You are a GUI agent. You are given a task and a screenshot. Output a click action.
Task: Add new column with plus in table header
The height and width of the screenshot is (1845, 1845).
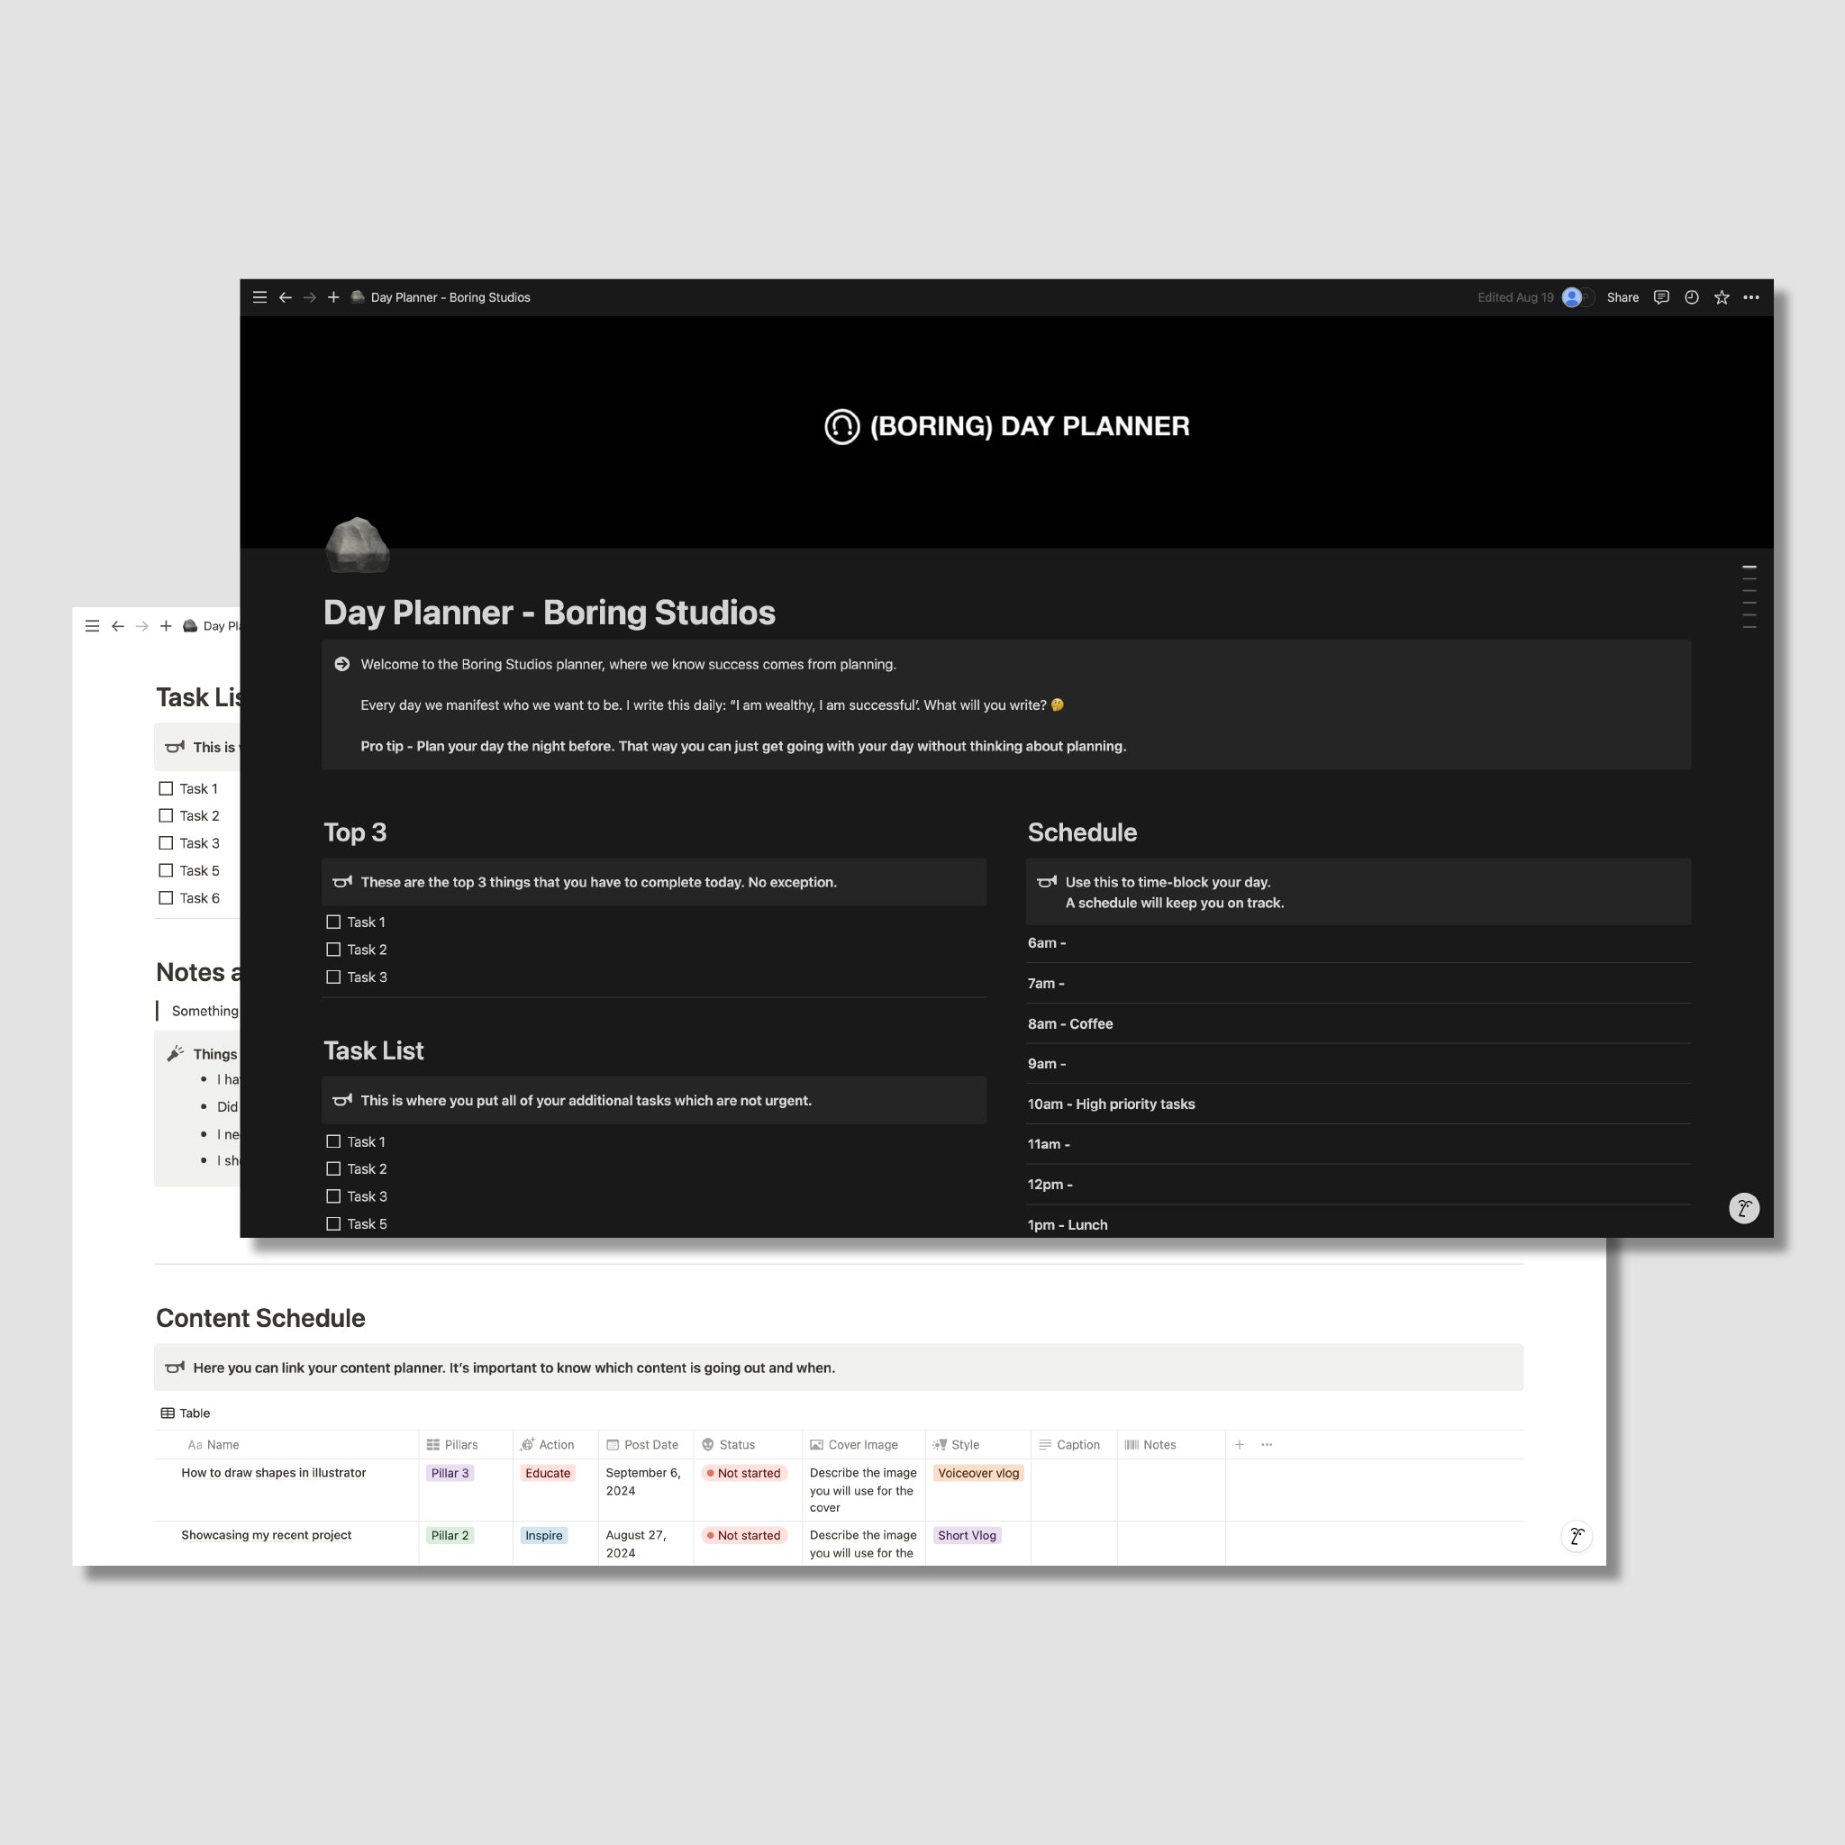point(1240,1445)
